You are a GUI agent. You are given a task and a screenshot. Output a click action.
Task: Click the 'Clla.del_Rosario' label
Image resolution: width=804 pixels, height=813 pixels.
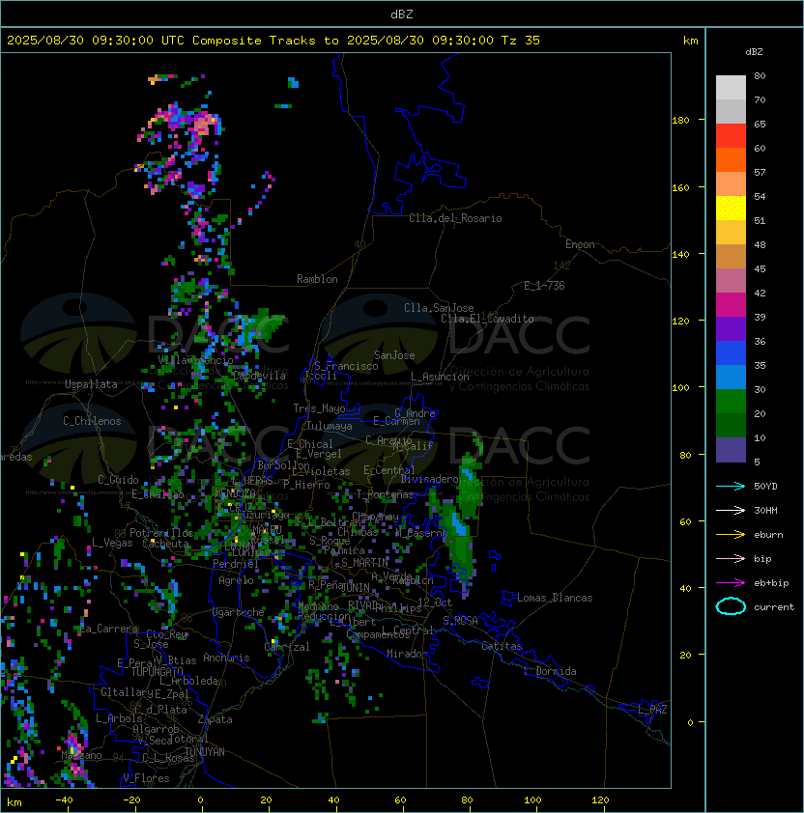455,218
